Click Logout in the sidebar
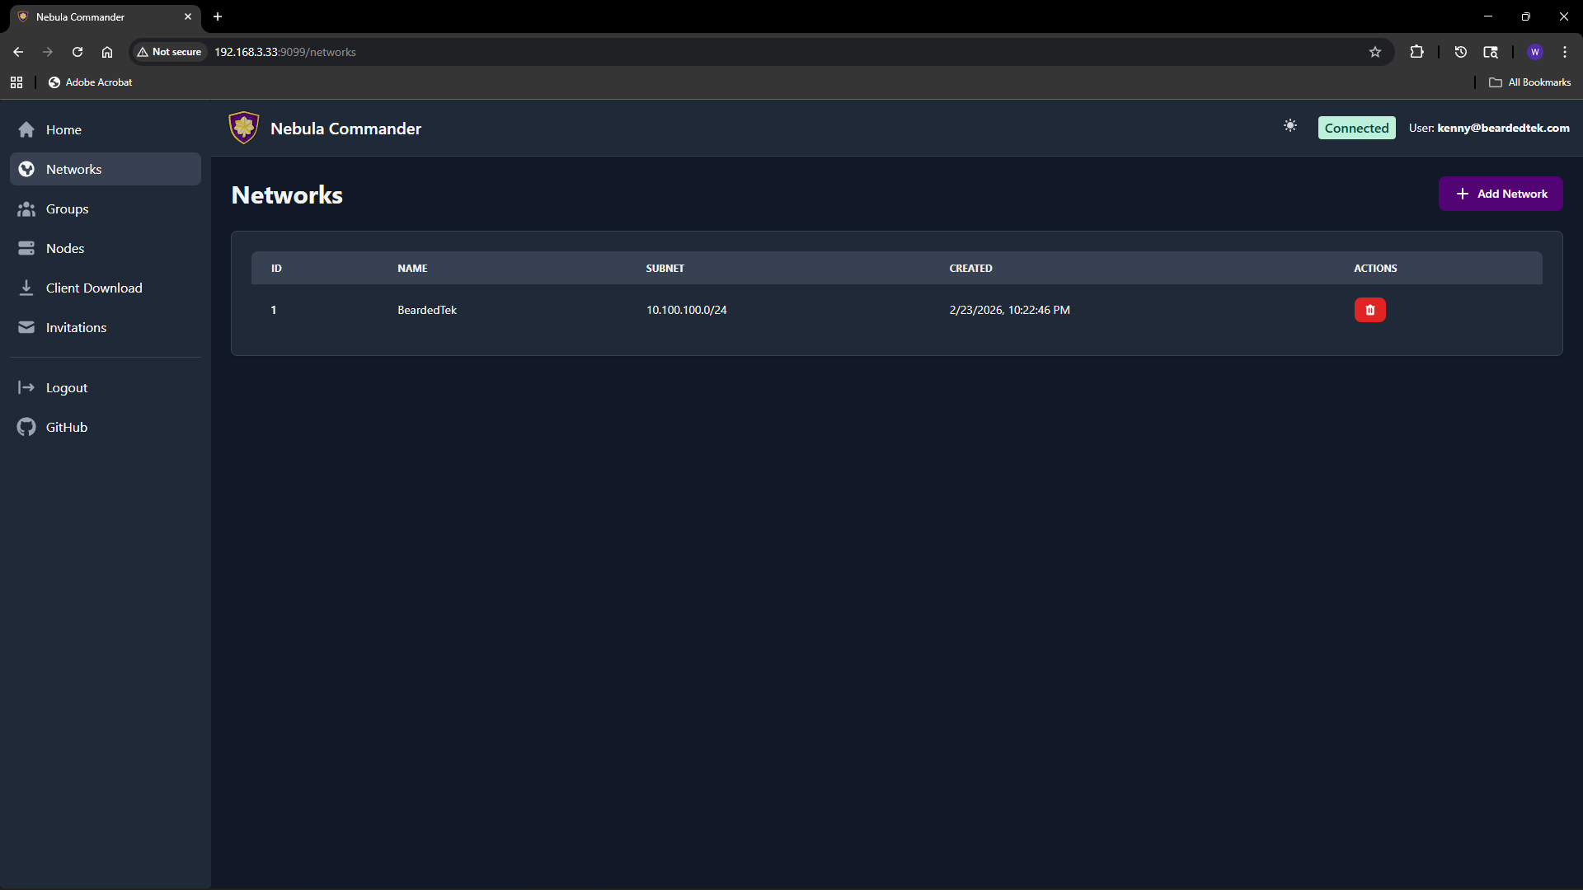1583x890 pixels. [x=67, y=387]
